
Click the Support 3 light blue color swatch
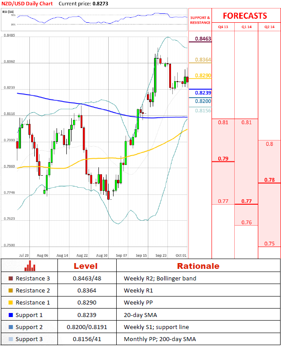click(11, 339)
